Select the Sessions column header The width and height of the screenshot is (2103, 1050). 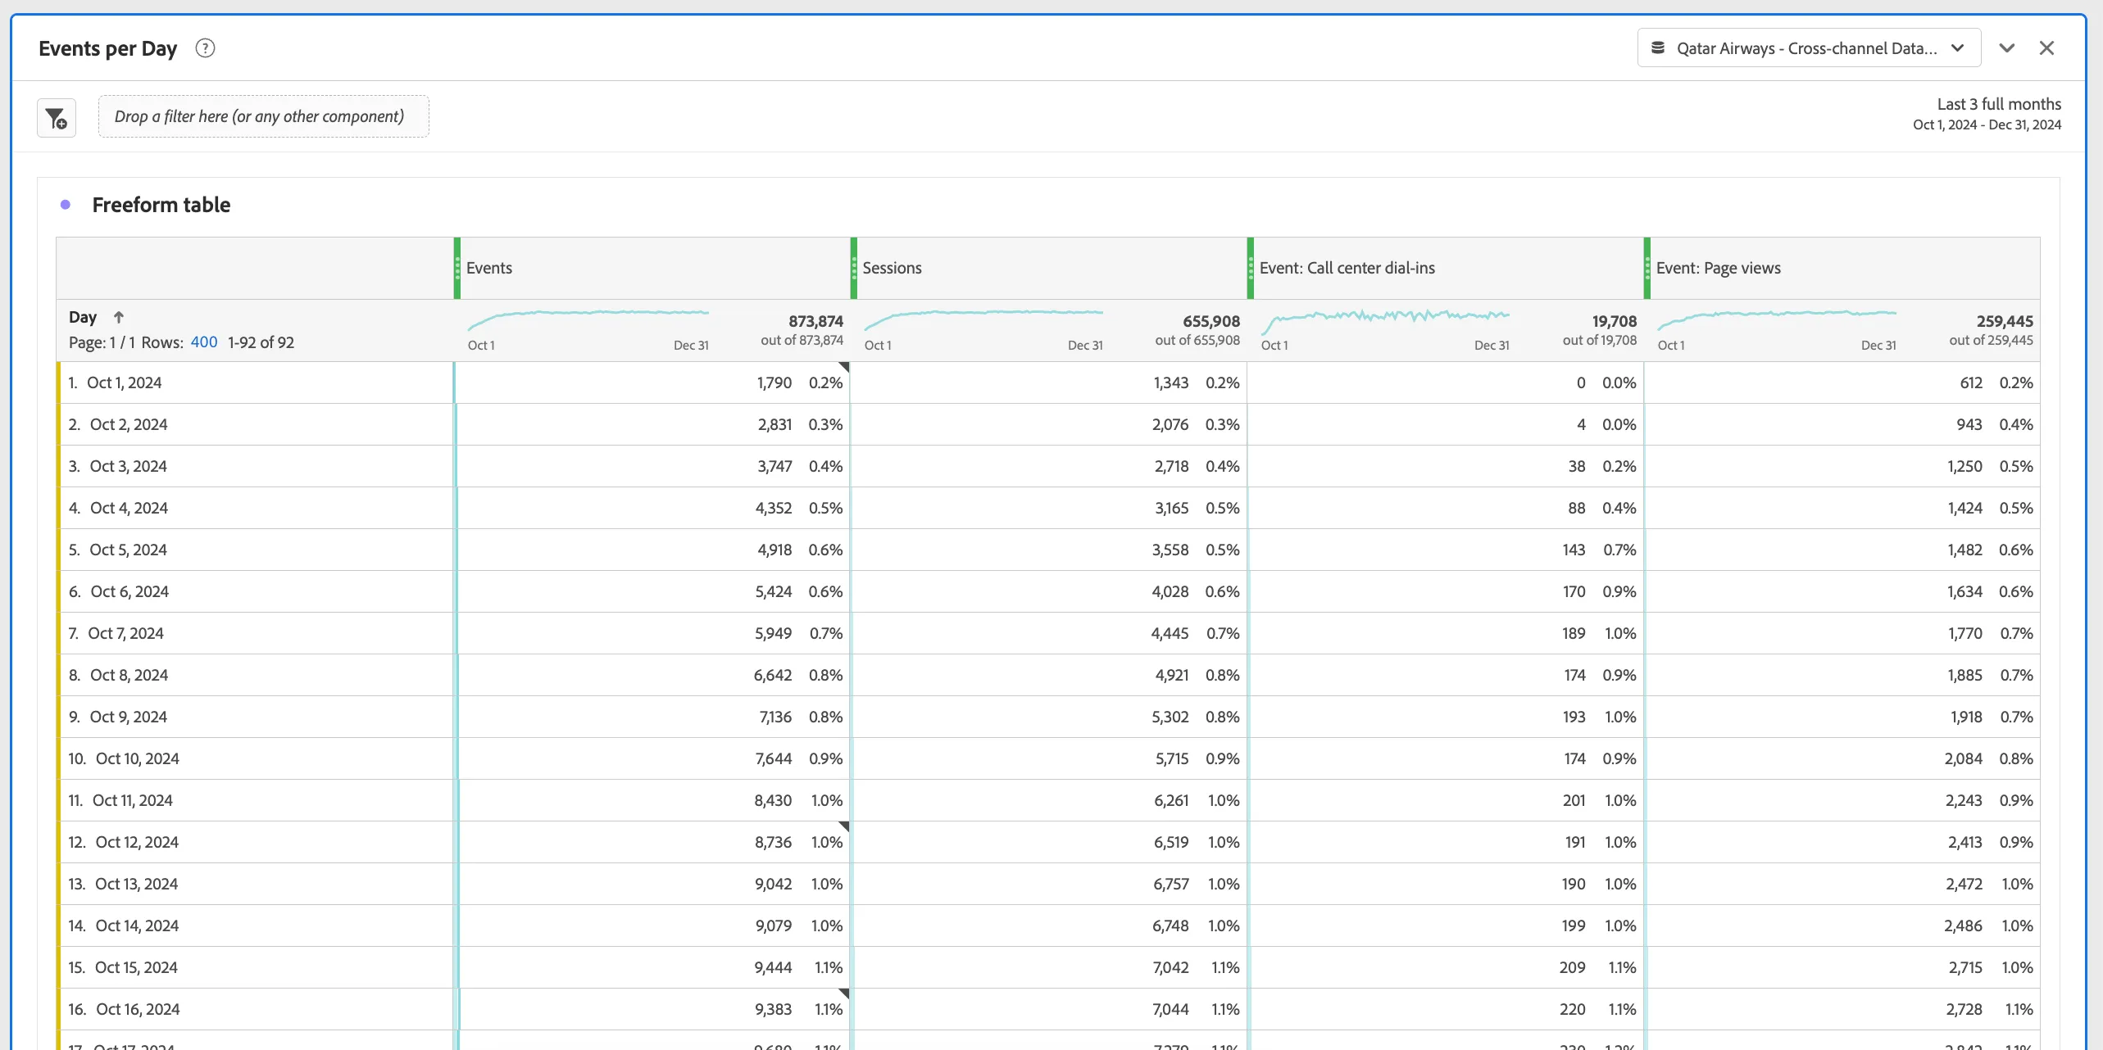[892, 268]
